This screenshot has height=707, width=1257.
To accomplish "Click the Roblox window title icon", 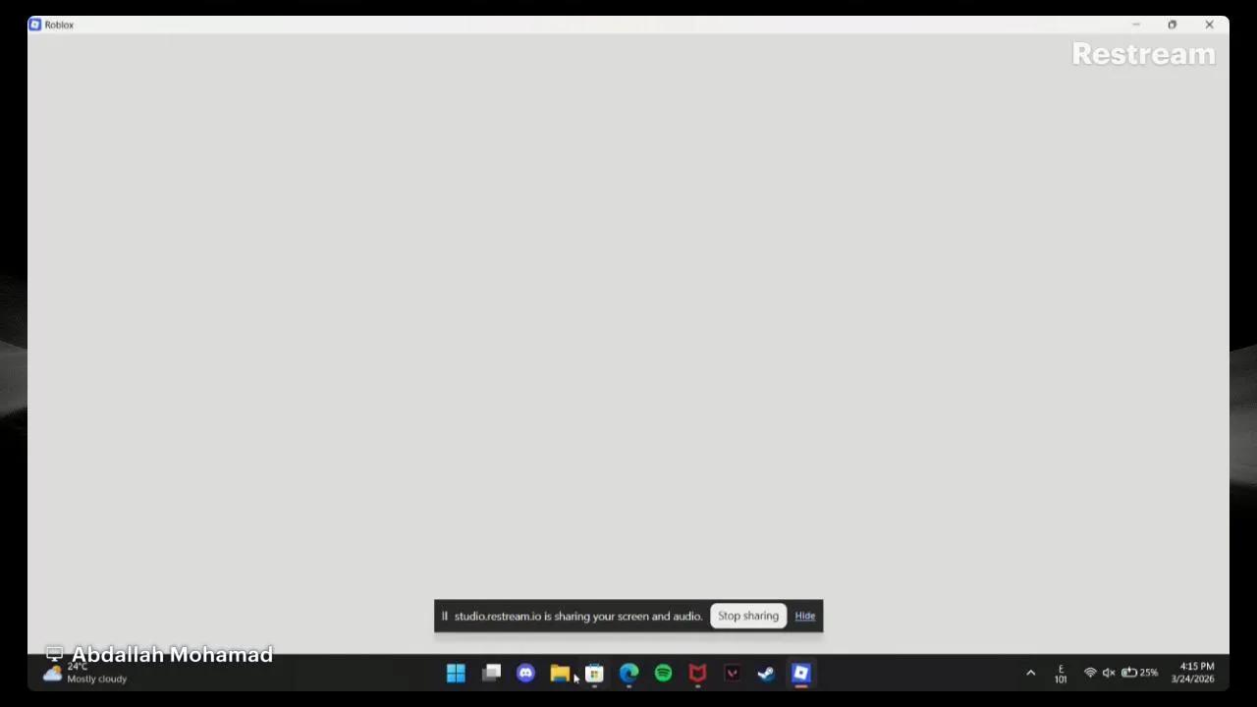I will click(35, 25).
